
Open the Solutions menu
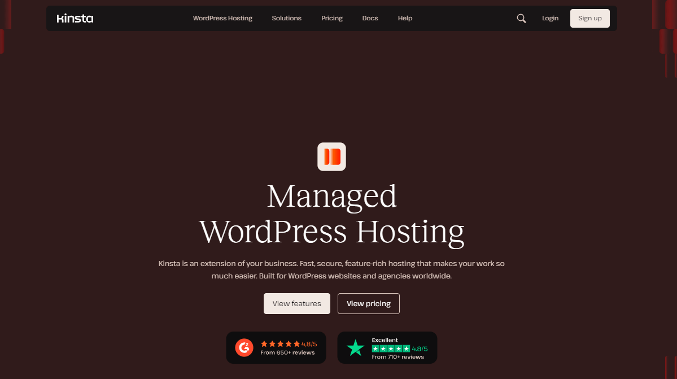tap(287, 18)
